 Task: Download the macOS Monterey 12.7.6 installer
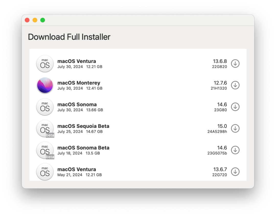pyautogui.click(x=235, y=85)
